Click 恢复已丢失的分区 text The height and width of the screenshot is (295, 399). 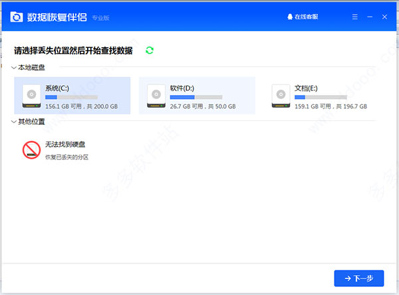point(66,157)
